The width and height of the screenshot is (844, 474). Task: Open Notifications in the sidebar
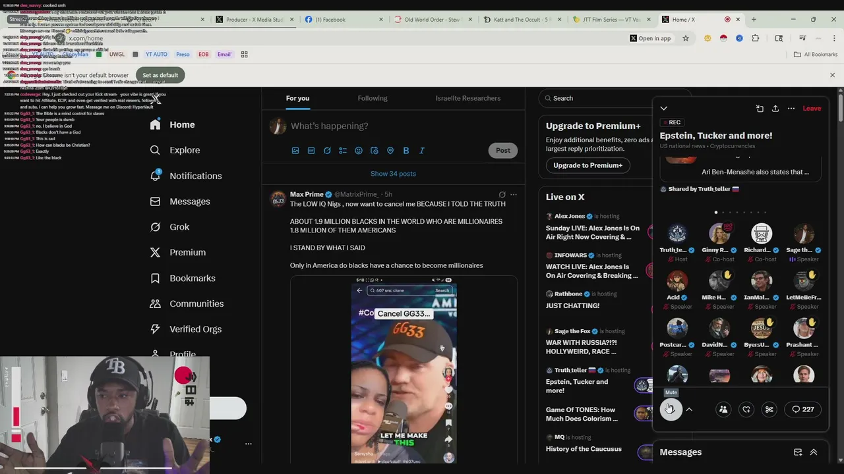[x=186, y=176]
